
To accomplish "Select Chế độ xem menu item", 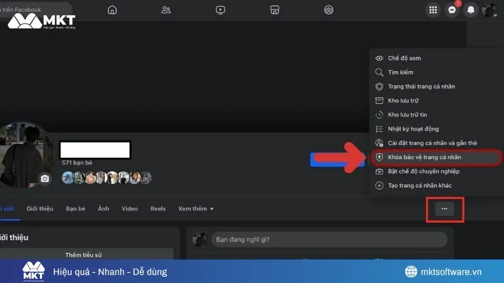I will 436,58.
